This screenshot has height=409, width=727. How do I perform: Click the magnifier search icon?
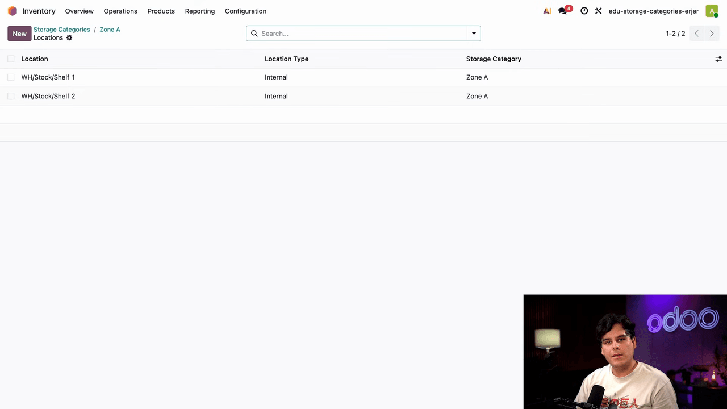[254, 34]
